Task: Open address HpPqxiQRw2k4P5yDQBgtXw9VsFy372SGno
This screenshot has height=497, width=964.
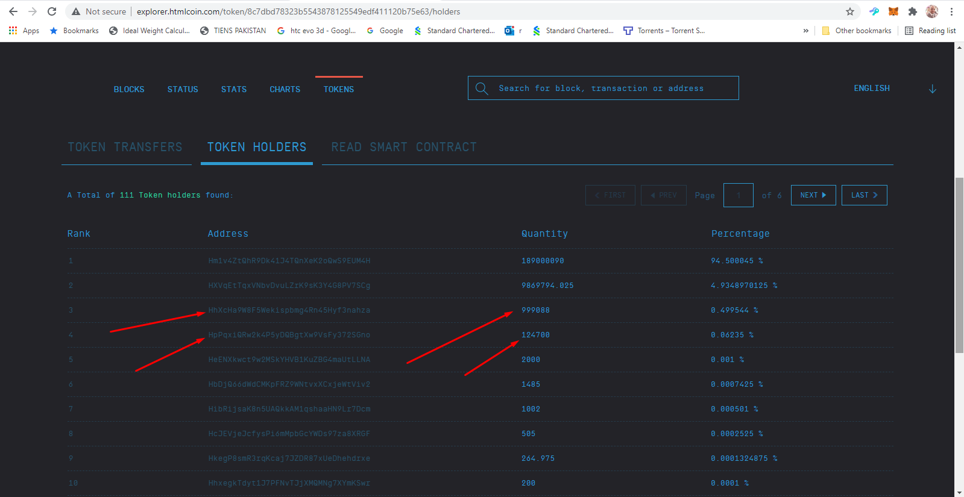Action: [x=289, y=335]
